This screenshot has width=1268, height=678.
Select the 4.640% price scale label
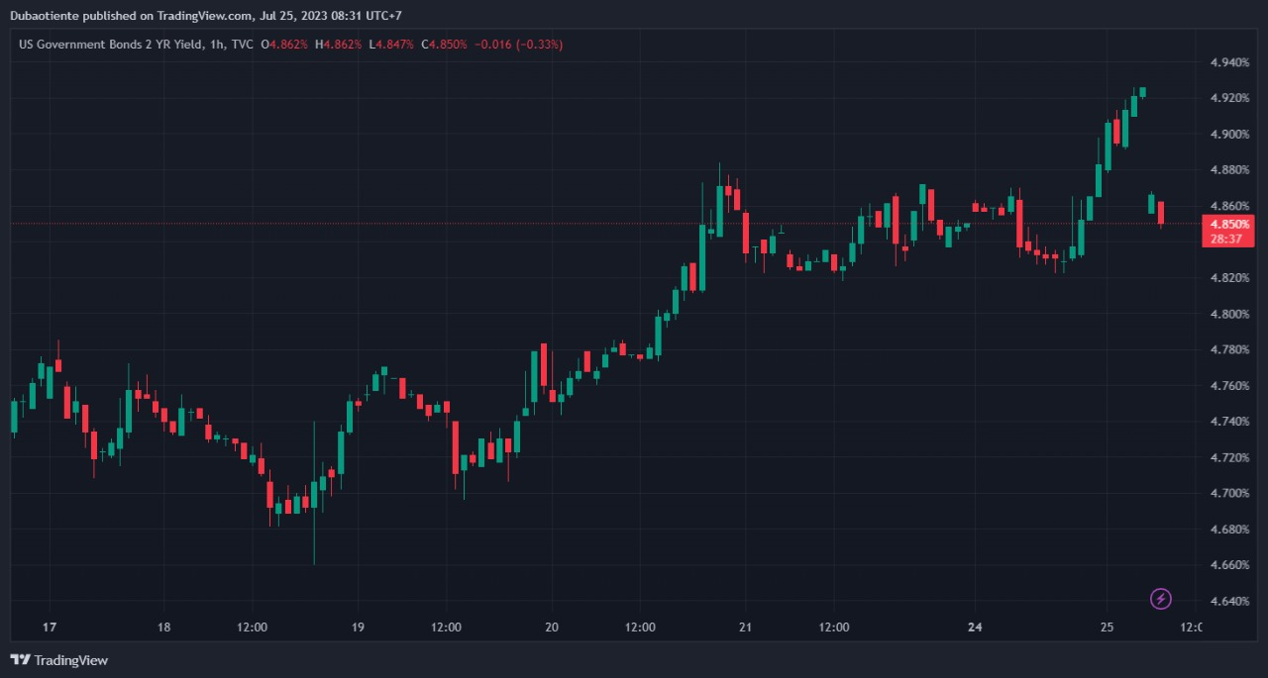point(1228,601)
